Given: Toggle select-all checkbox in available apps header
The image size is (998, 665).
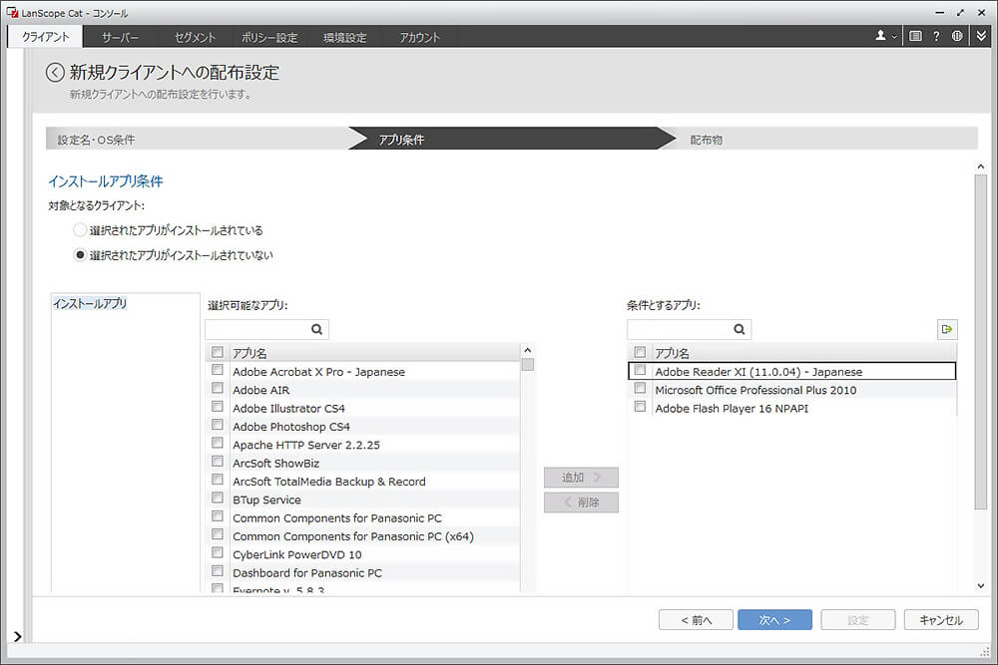Looking at the screenshot, I should click(218, 352).
